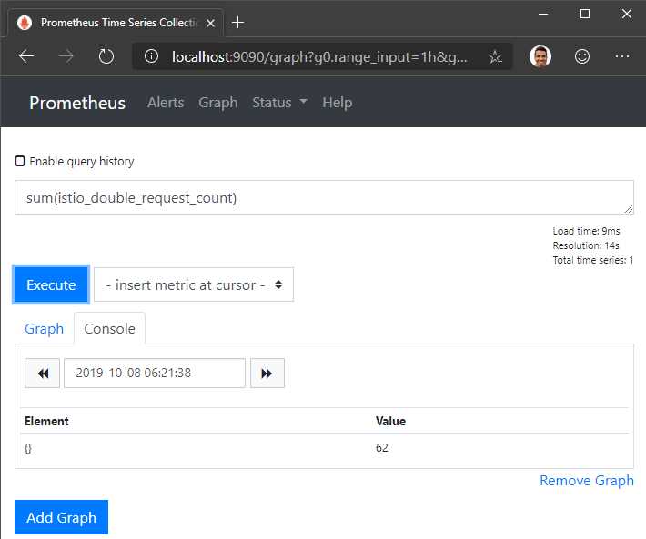Click the query box resize handle
Image resolution: width=646 pixels, height=539 pixels.
[x=629, y=209]
